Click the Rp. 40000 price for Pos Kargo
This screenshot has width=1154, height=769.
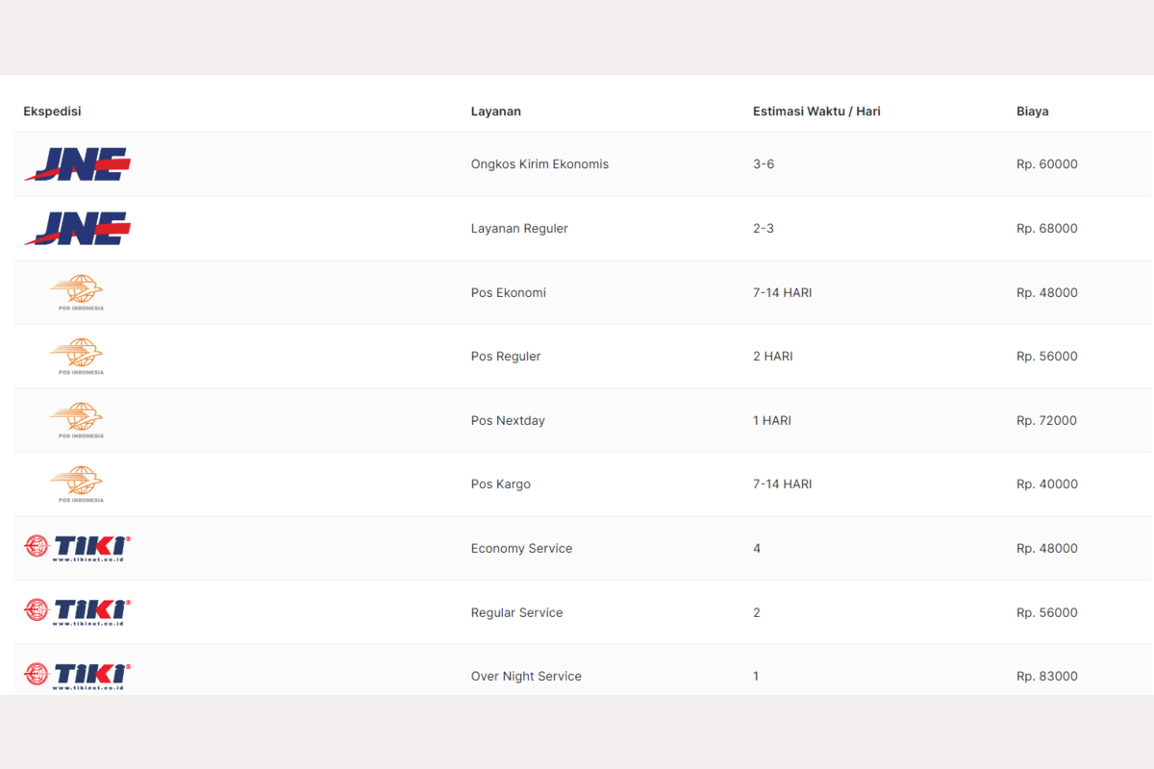[x=1046, y=484]
